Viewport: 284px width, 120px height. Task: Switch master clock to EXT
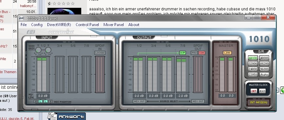(262, 91)
